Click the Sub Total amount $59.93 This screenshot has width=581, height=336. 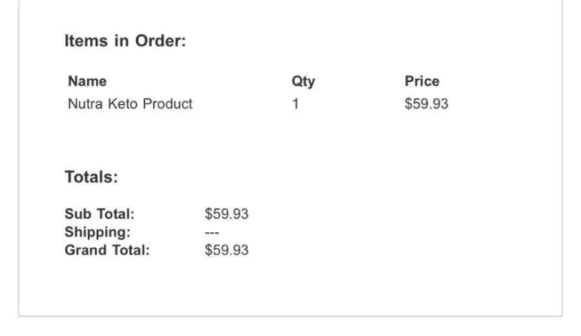click(x=227, y=214)
